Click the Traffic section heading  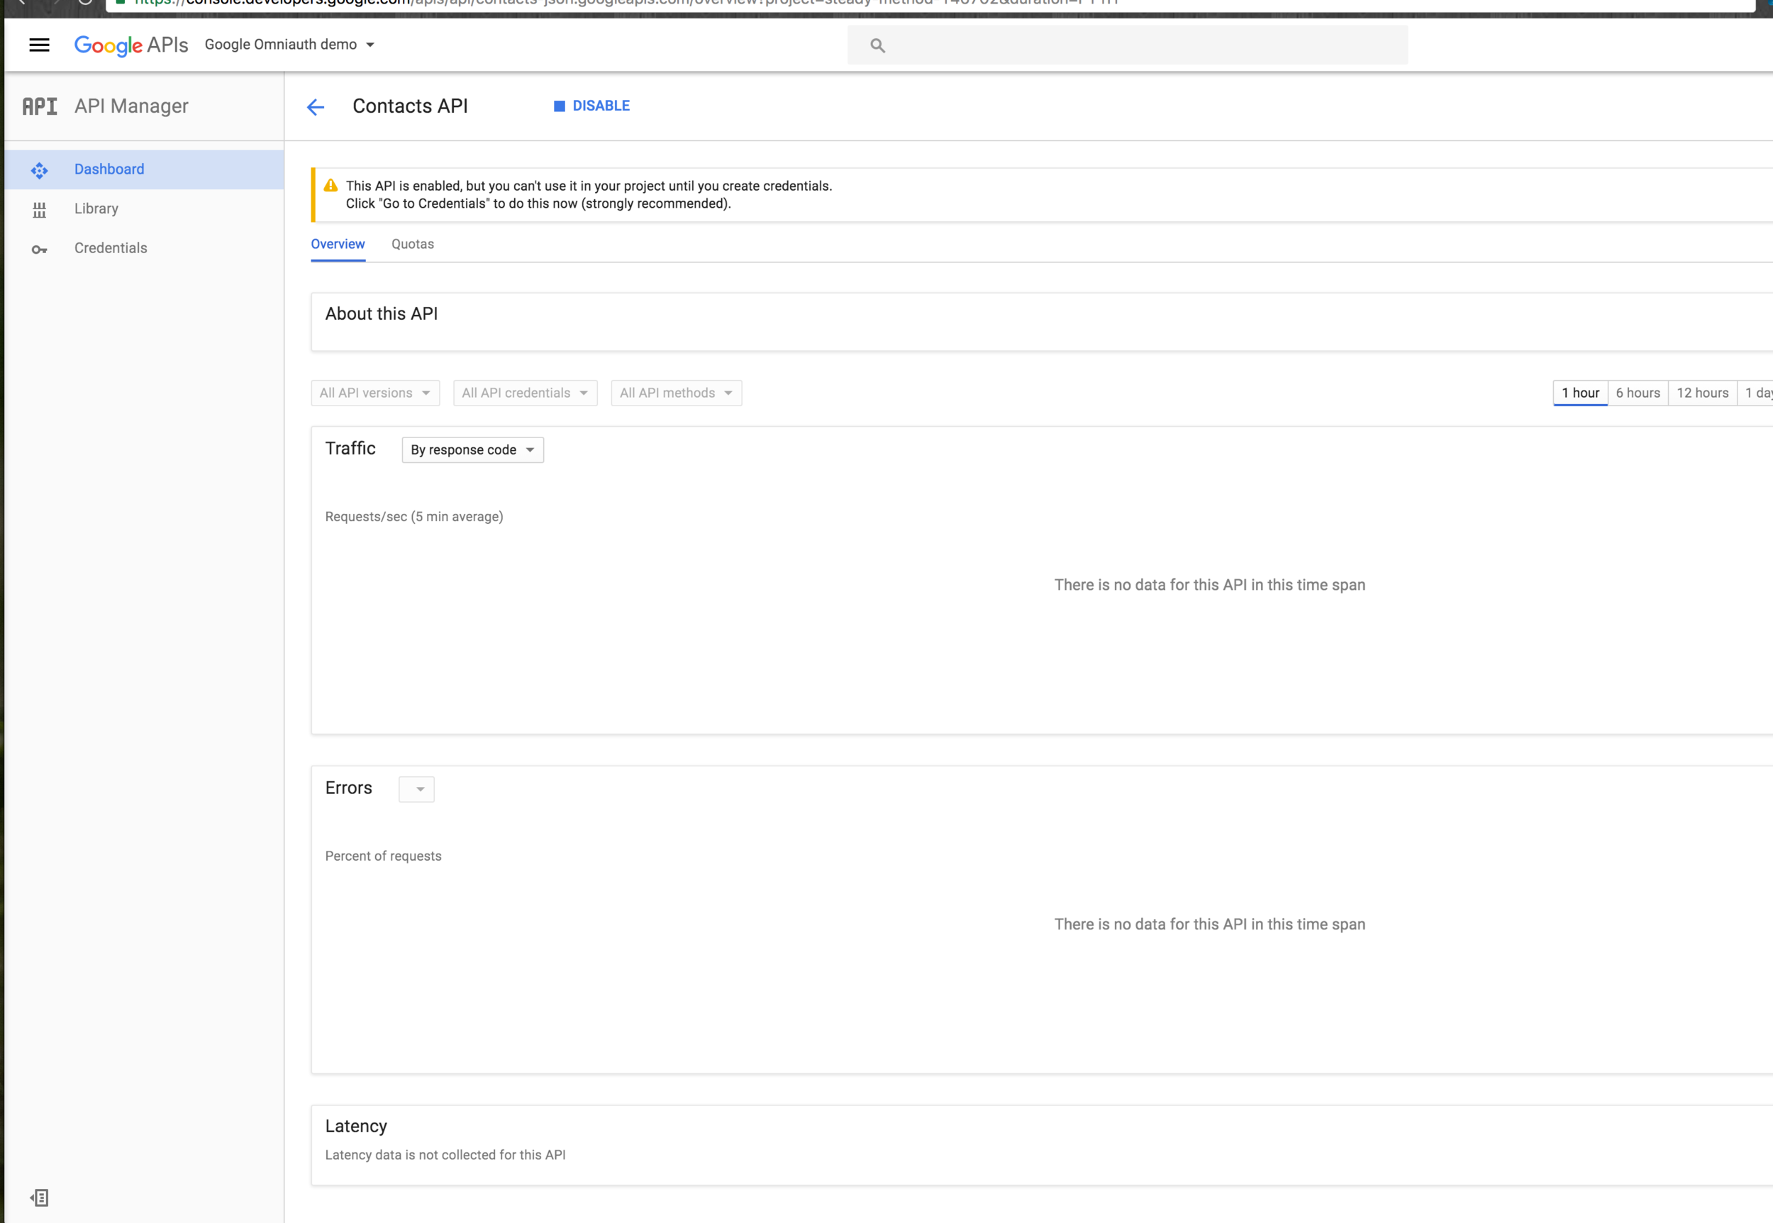(x=350, y=449)
